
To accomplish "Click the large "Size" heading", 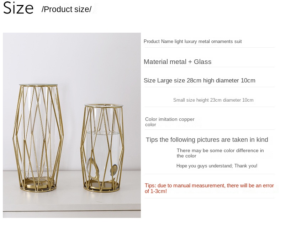I will tap(18, 9).
